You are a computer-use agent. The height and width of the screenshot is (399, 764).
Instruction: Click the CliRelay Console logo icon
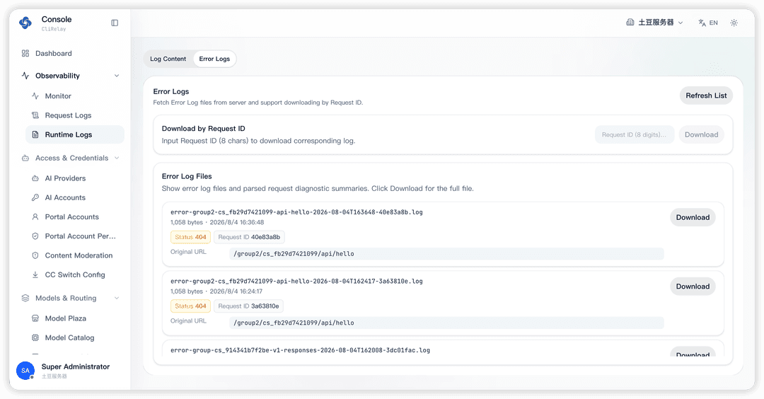tap(25, 23)
